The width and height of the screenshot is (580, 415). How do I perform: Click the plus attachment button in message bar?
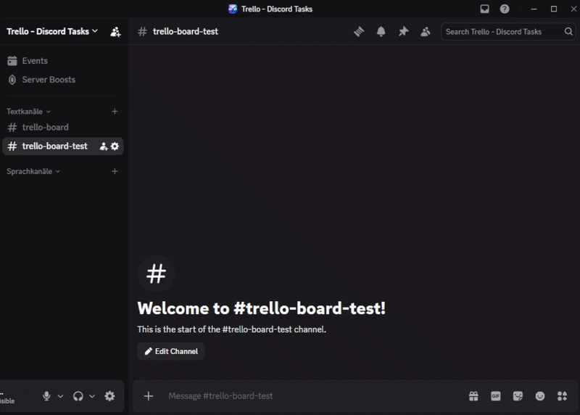tap(149, 396)
